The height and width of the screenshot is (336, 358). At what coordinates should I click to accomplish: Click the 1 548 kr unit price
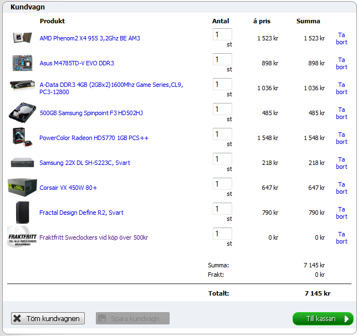(x=268, y=137)
